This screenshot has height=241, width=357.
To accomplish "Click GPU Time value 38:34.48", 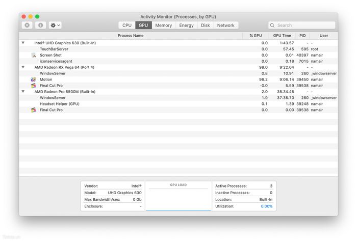I will pyautogui.click(x=286, y=91).
